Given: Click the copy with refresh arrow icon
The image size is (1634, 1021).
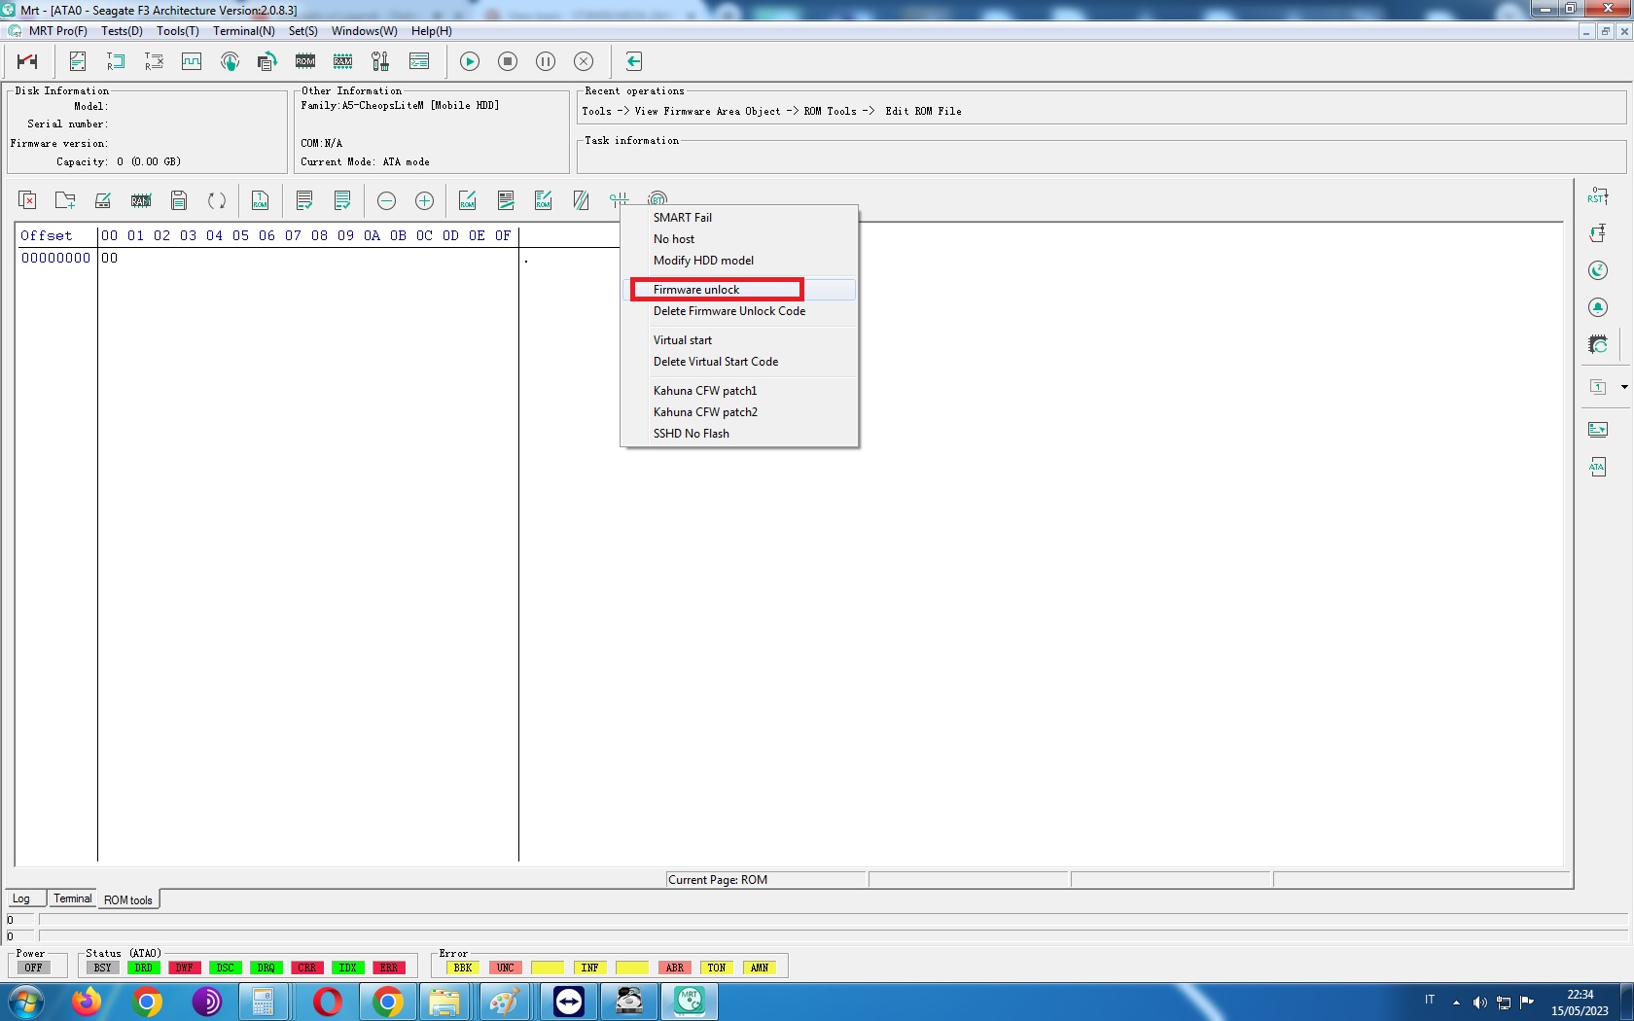Looking at the screenshot, I should (267, 61).
